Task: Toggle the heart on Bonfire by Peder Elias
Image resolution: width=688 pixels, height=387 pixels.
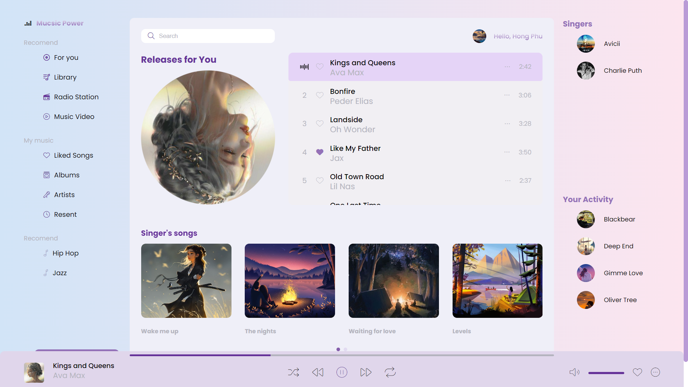Action: pyautogui.click(x=320, y=95)
